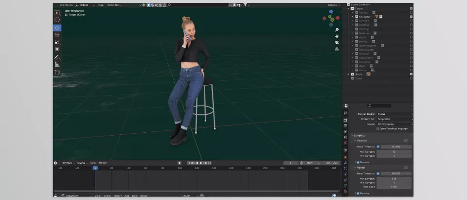Open the outliner filter funnel
The image size is (467, 200).
pyautogui.click(x=246, y=5)
